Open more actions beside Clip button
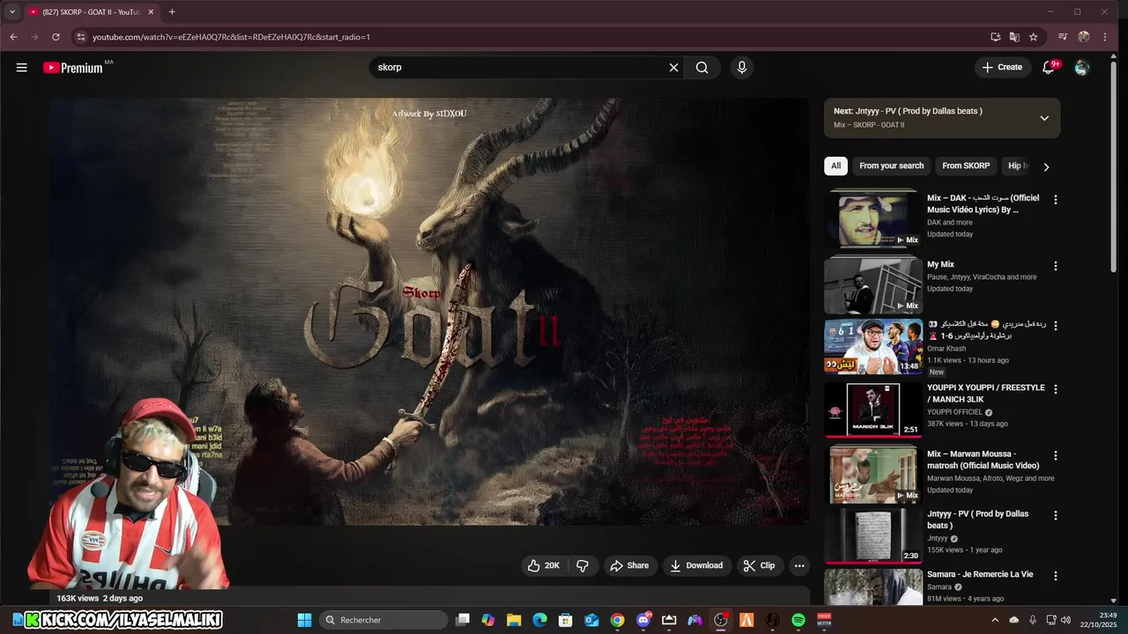Image resolution: width=1128 pixels, height=634 pixels. click(799, 565)
